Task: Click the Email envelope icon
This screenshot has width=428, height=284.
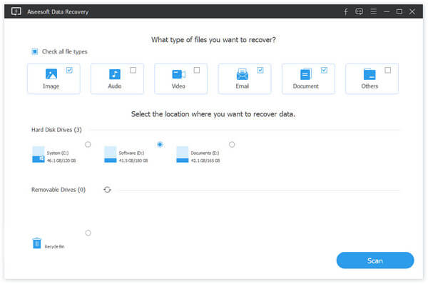Action: point(243,74)
